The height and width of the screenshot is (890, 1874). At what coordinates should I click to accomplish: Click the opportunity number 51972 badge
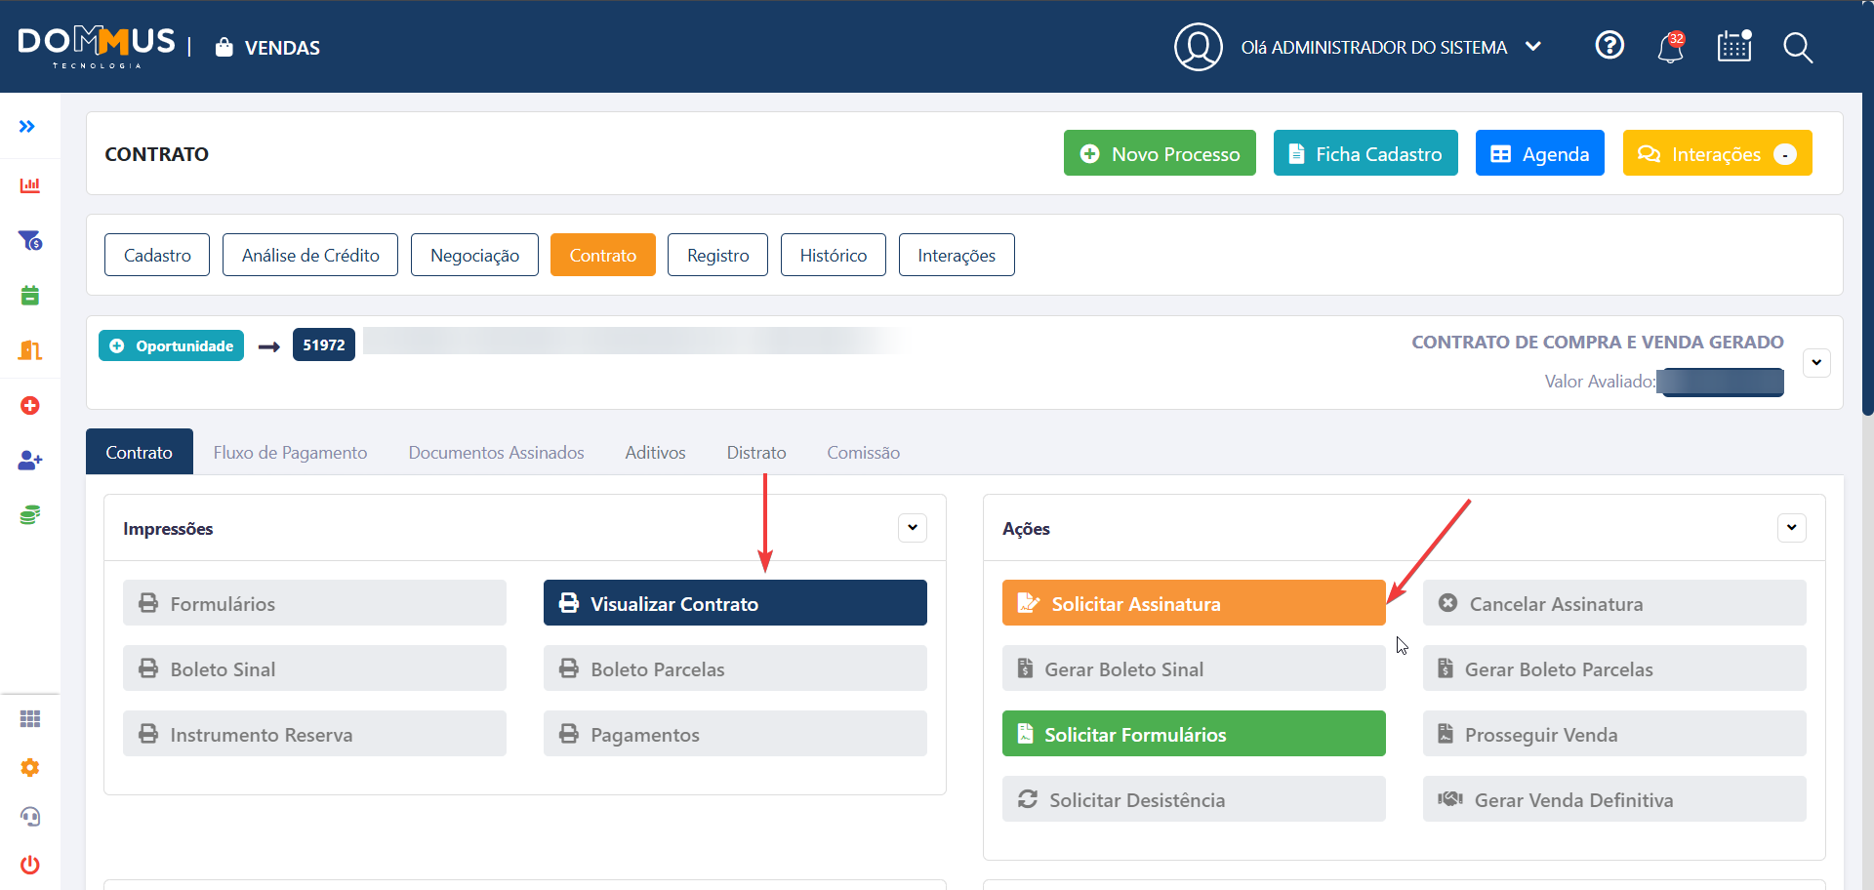(x=323, y=345)
